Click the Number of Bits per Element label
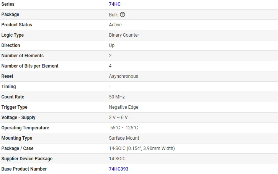The image size is (278, 174). pyautogui.click(x=30, y=66)
